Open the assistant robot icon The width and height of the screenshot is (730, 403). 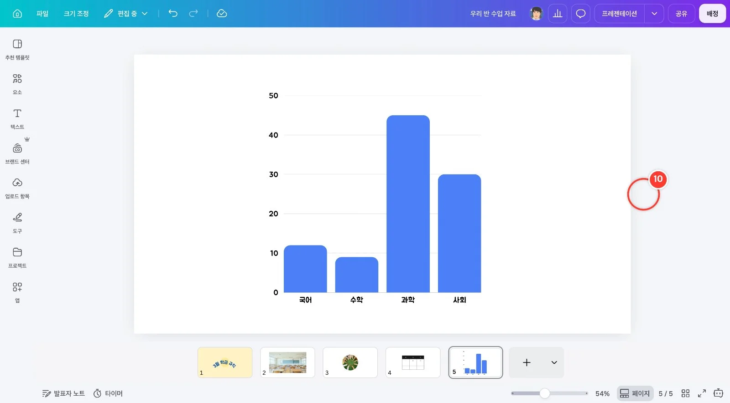coord(719,393)
